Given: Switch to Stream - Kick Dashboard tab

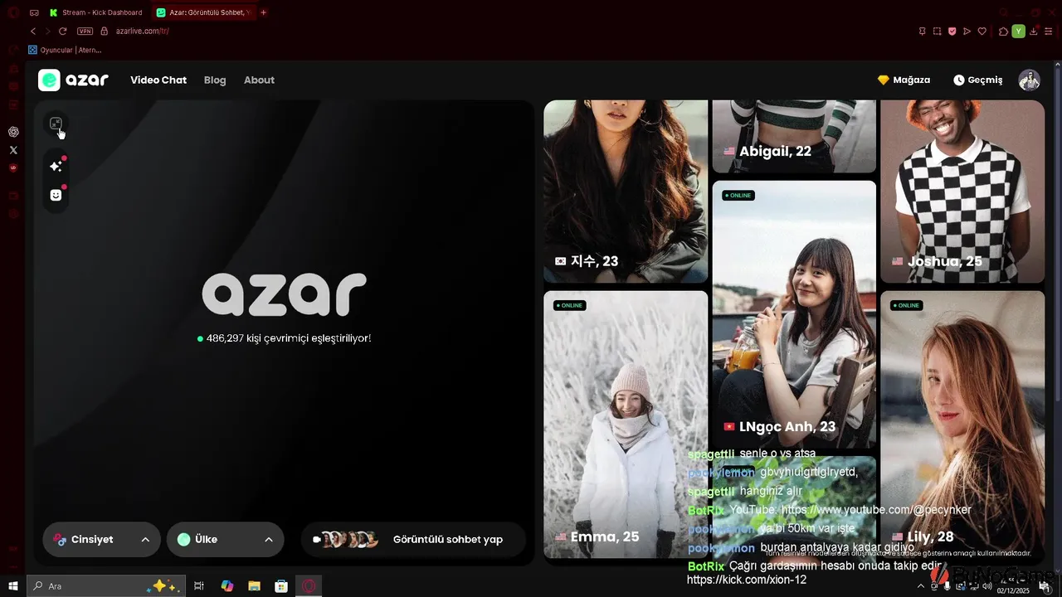Looking at the screenshot, I should tap(95, 12).
